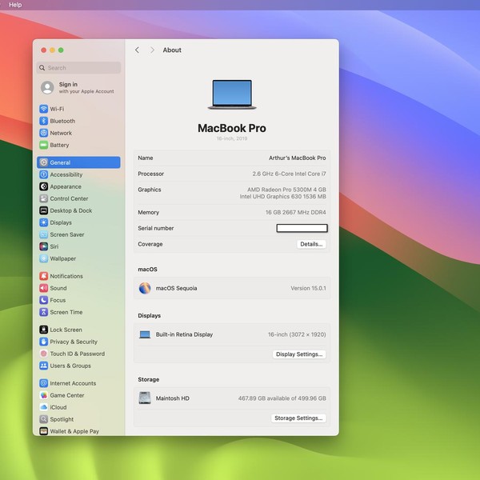The image size is (480, 480).
Task: Open Notifications bell icon
Action: tap(43, 276)
